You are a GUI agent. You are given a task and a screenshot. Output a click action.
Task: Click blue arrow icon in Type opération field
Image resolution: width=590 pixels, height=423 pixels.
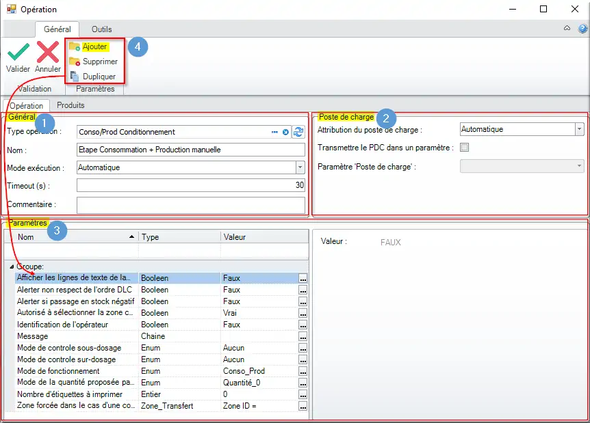[x=285, y=132]
